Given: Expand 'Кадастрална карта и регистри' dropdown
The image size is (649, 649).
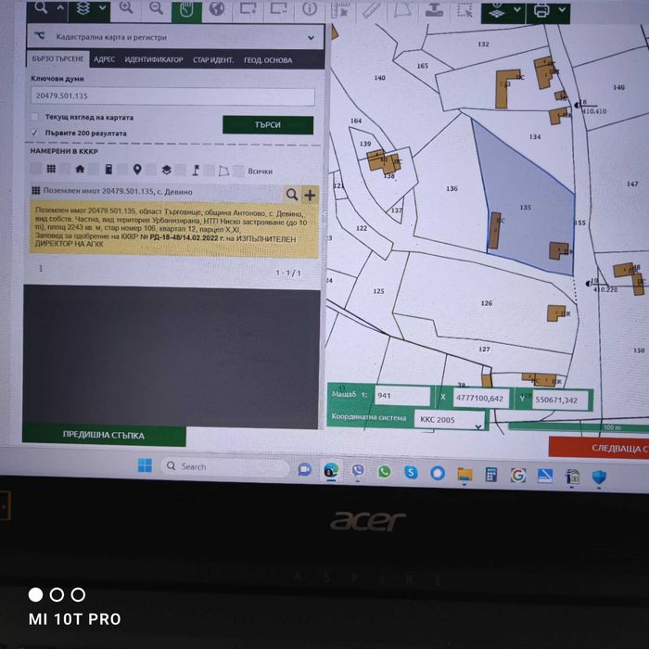Looking at the screenshot, I should pyautogui.click(x=311, y=38).
